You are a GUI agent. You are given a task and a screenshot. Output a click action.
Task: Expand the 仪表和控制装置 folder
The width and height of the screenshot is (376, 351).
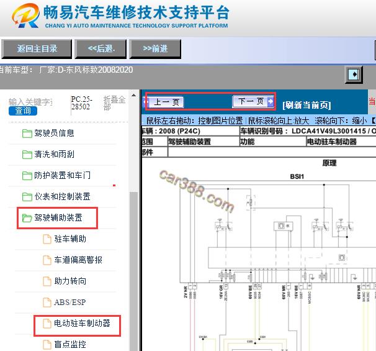[62, 196]
